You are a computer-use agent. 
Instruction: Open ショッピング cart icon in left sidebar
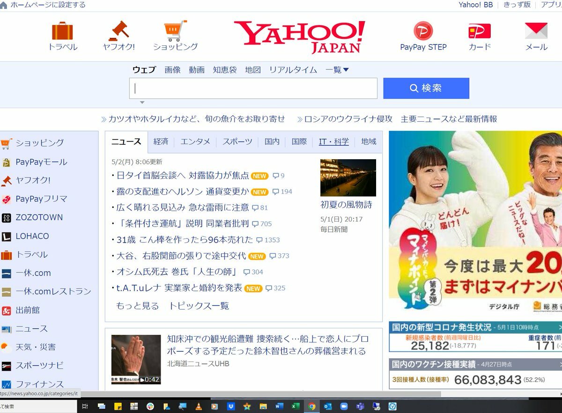[6, 143]
